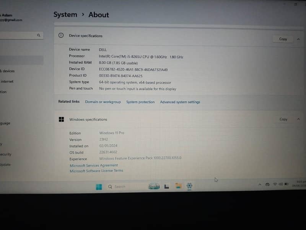Select Product ID '00330-81474-84074-AA625'
The image size is (306, 230).
pyautogui.click(x=120, y=76)
